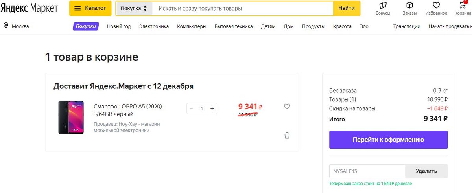
Task: Open the Бытовая техника category
Action: (x=234, y=26)
